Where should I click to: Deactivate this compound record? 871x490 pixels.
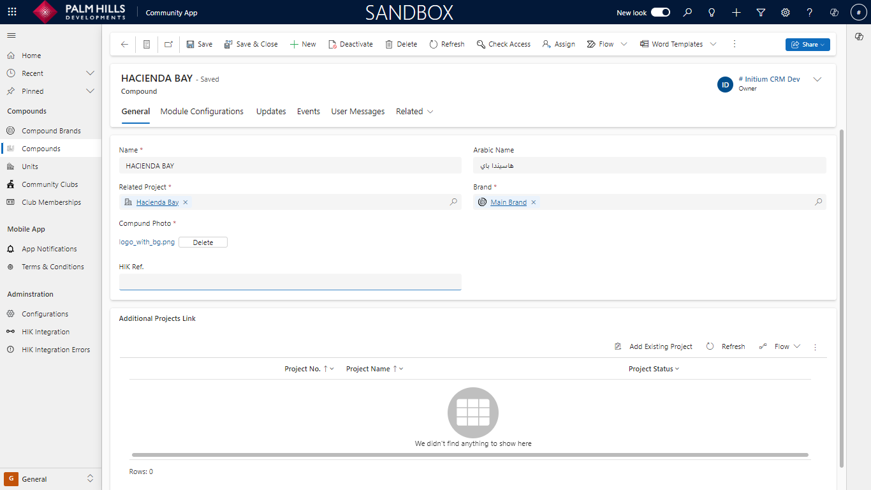coord(351,44)
